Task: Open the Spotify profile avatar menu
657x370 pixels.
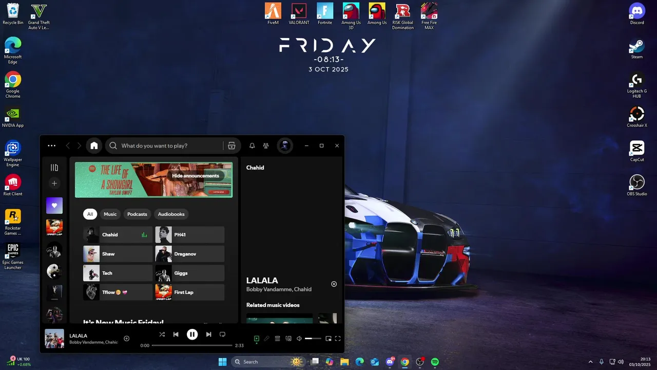Action: (284, 145)
